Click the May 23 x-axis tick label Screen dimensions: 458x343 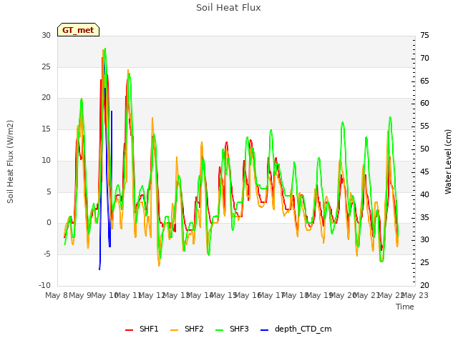[415, 295]
